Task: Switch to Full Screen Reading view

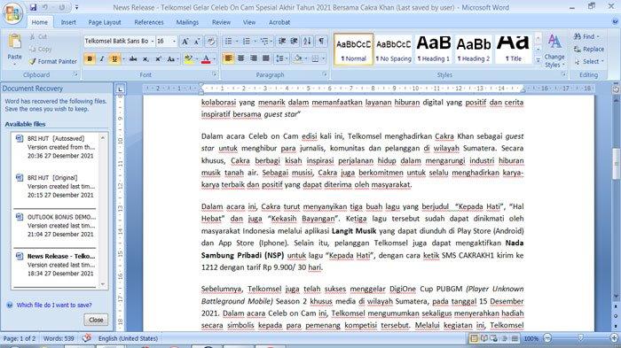Action: click(484, 338)
